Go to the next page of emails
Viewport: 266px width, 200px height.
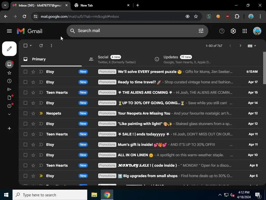click(x=240, y=46)
